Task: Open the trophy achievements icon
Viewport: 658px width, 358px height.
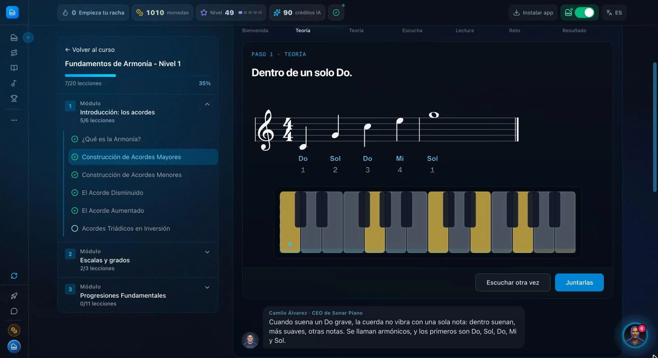Action: pyautogui.click(x=14, y=98)
